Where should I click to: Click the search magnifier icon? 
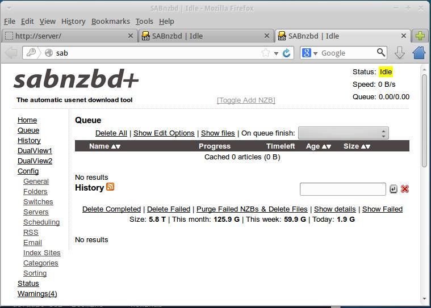pyautogui.click(x=380, y=52)
